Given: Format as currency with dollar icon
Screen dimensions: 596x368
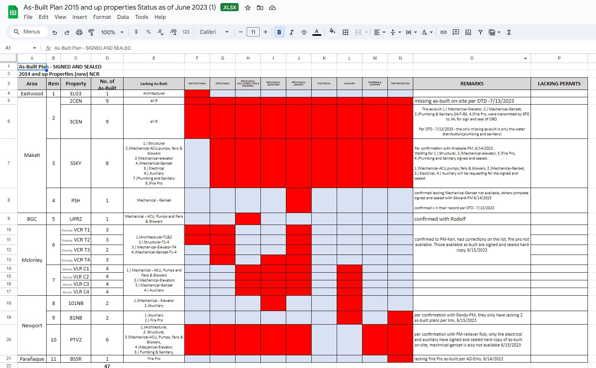Looking at the screenshot, I should [x=136, y=32].
